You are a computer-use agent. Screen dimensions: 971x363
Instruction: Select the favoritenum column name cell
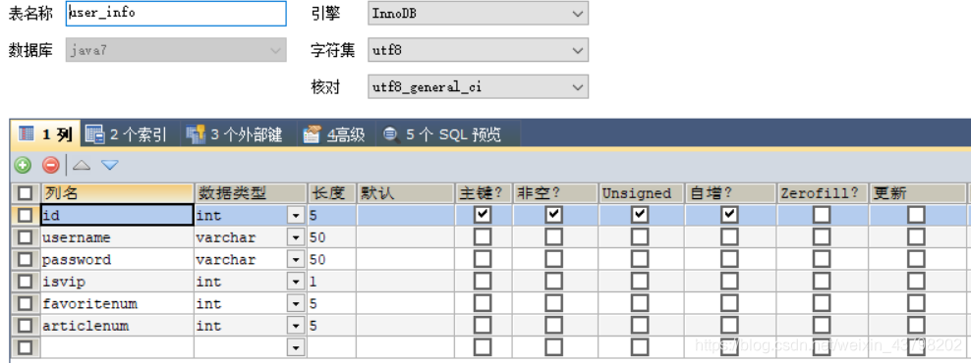pos(117,303)
